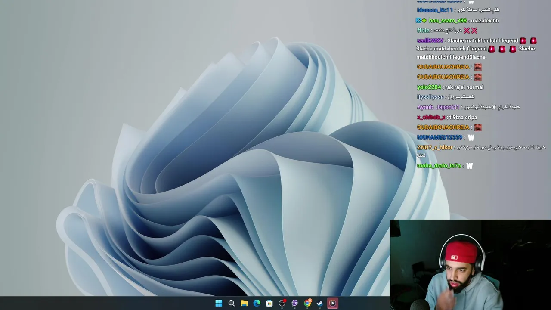The width and height of the screenshot is (551, 310).
Task: Open the Microsoft Store app
Action: pos(269,303)
